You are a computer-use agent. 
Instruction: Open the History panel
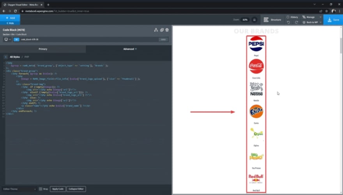(x=292, y=17)
